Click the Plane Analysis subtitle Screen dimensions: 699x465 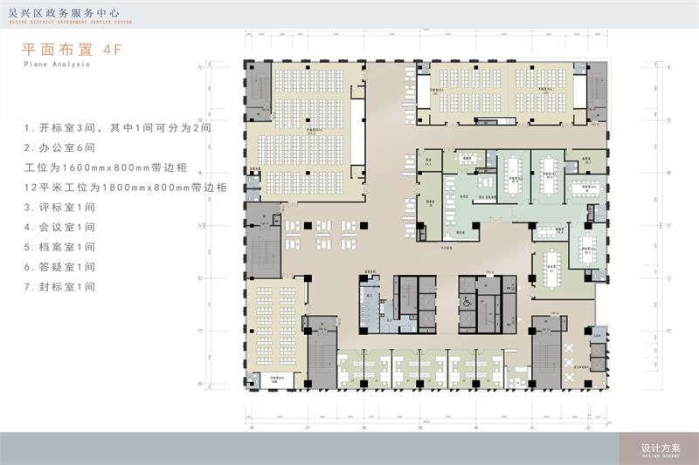tap(57, 65)
